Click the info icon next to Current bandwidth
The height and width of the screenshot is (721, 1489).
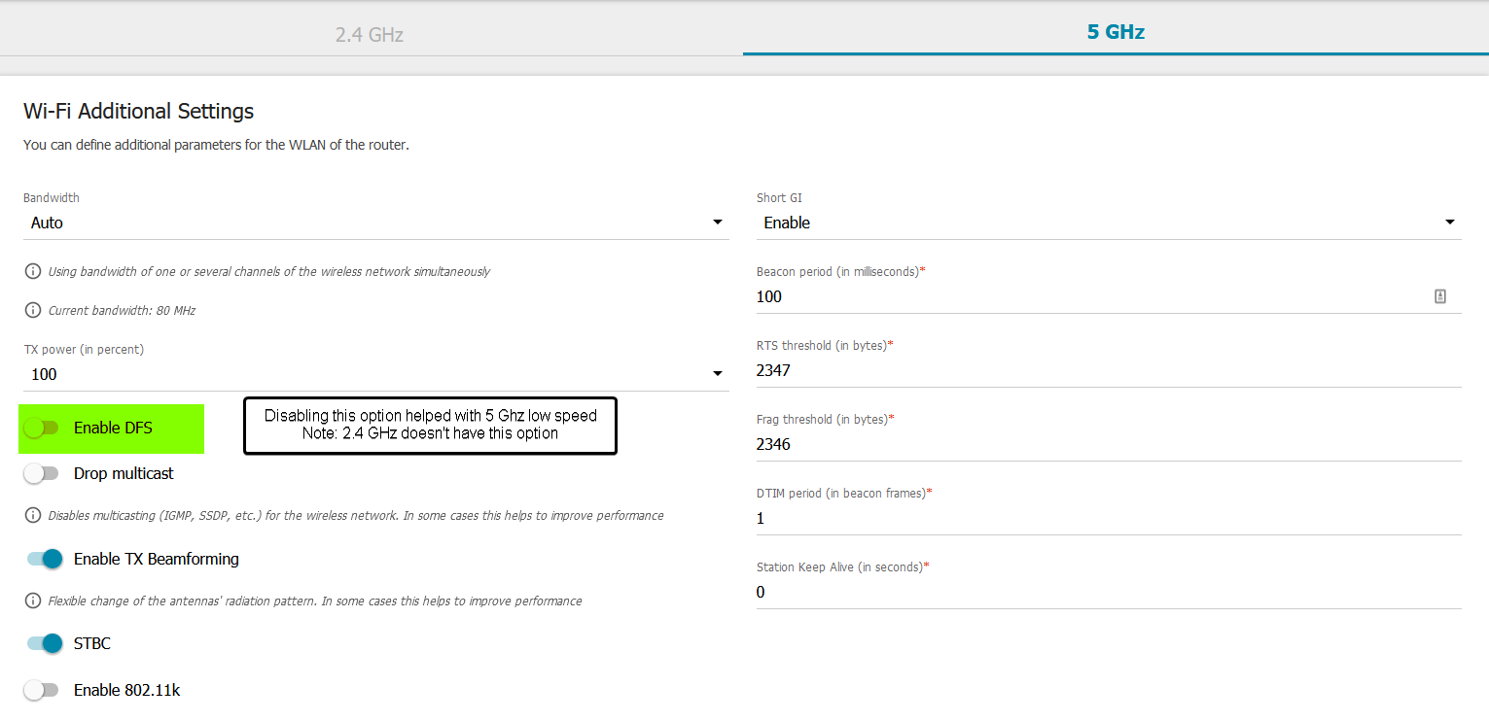coord(32,310)
